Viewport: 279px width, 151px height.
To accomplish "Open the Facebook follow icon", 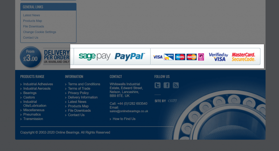I will [166, 85].
